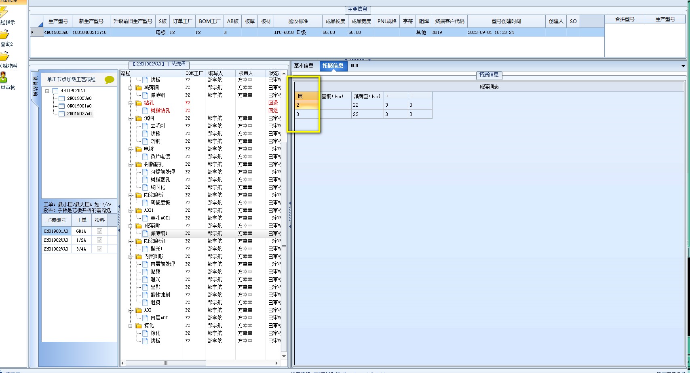This screenshot has height=373, width=690.
Task: Click the process tree vertical scrollbar up arrow
Action: point(284,74)
